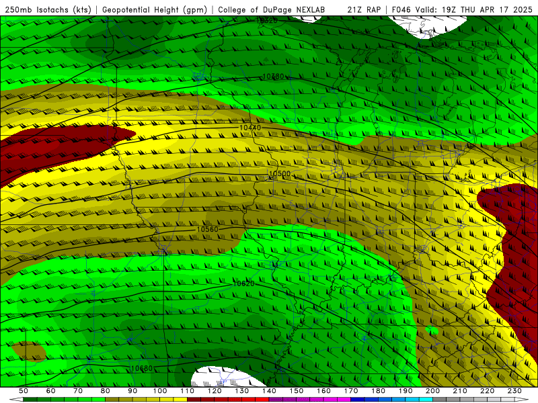Click the 10620 height contour label
This screenshot has width=538, height=403.
pyautogui.click(x=244, y=283)
